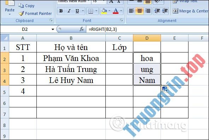Viewport: 209px width, 140px height.
Task: Apply the yellow Fill Color bucket
Action: (104, 11)
